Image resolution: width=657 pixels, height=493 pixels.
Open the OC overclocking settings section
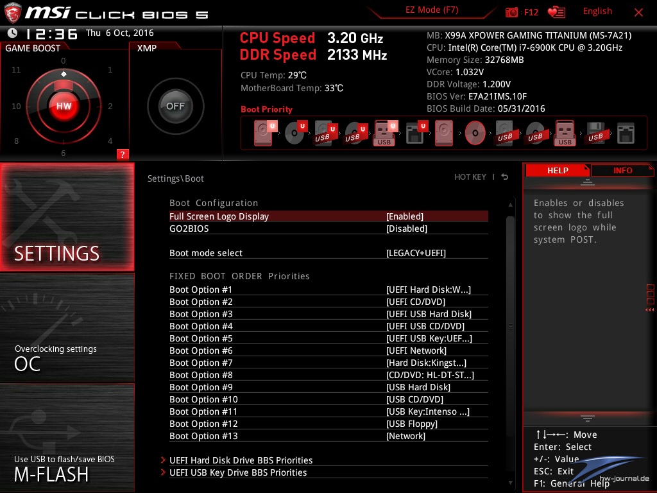67,328
